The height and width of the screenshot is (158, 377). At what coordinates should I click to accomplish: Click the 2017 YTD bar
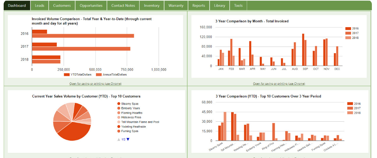pyautogui.click(x=44, y=44)
